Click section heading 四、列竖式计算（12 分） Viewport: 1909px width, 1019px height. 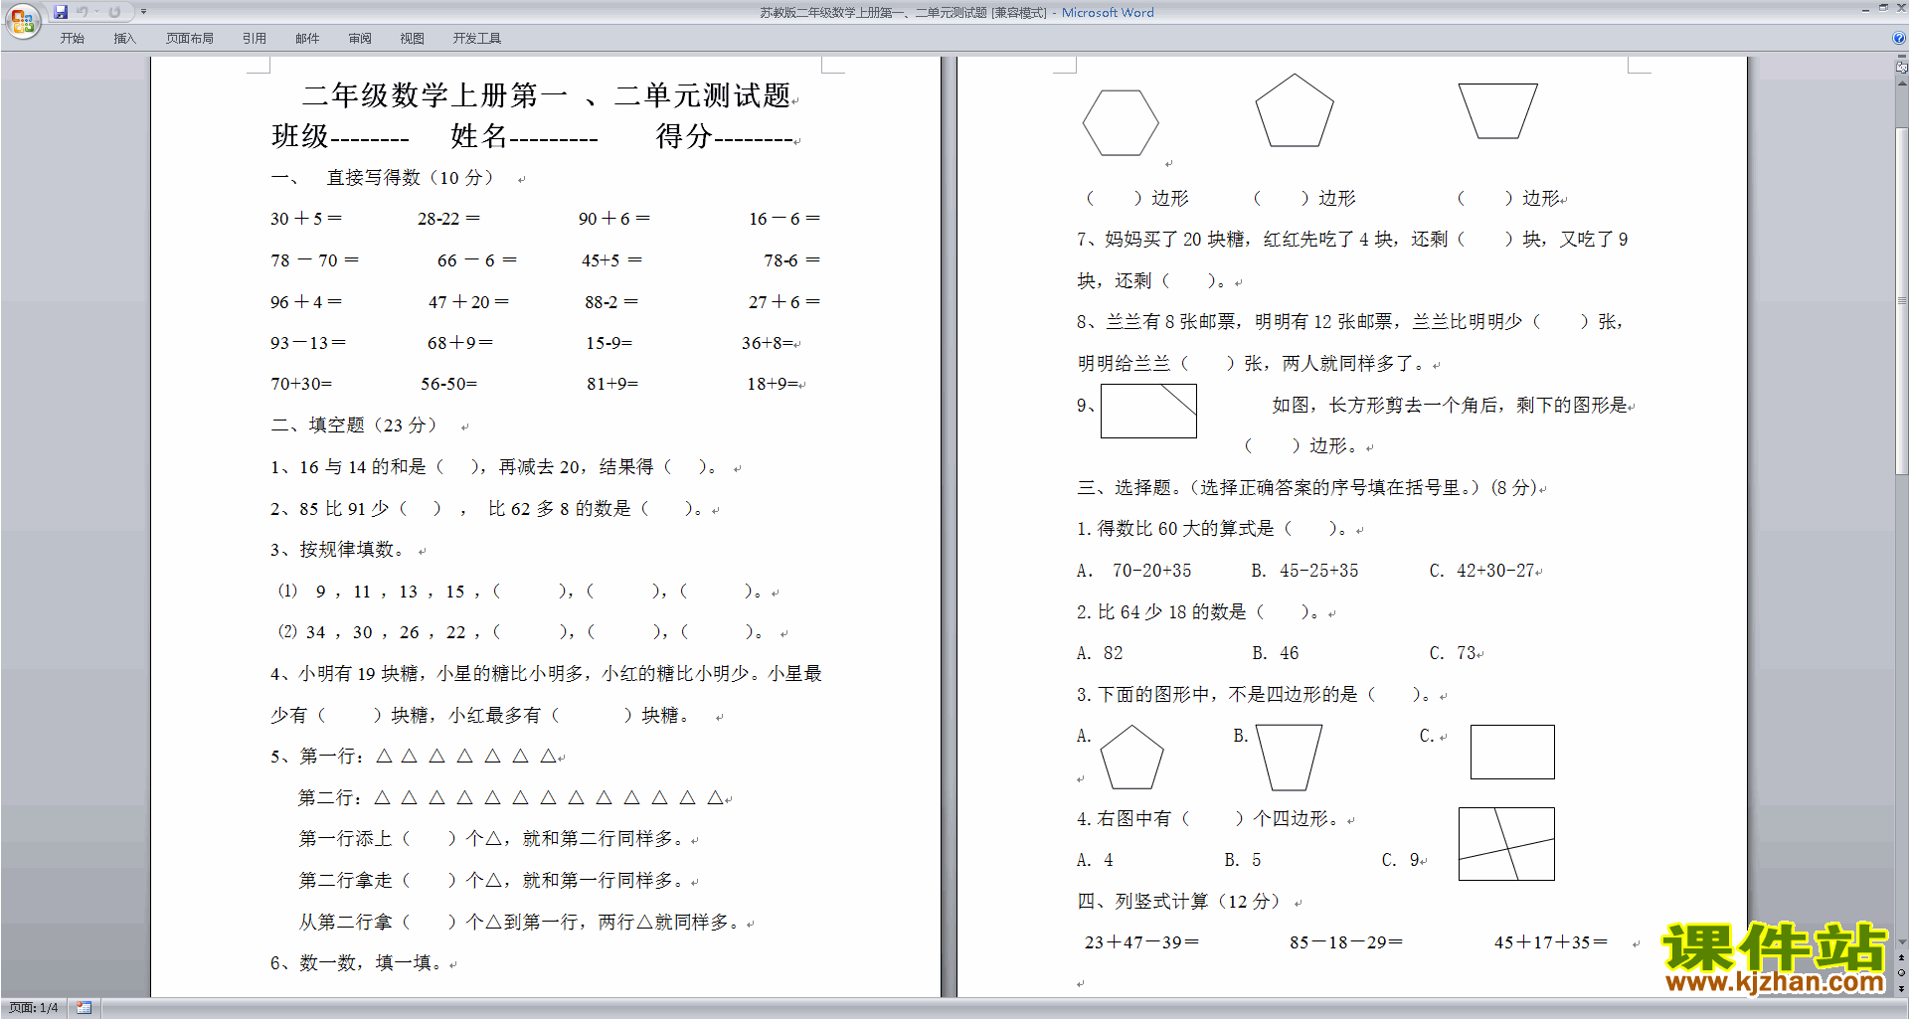click(1179, 902)
